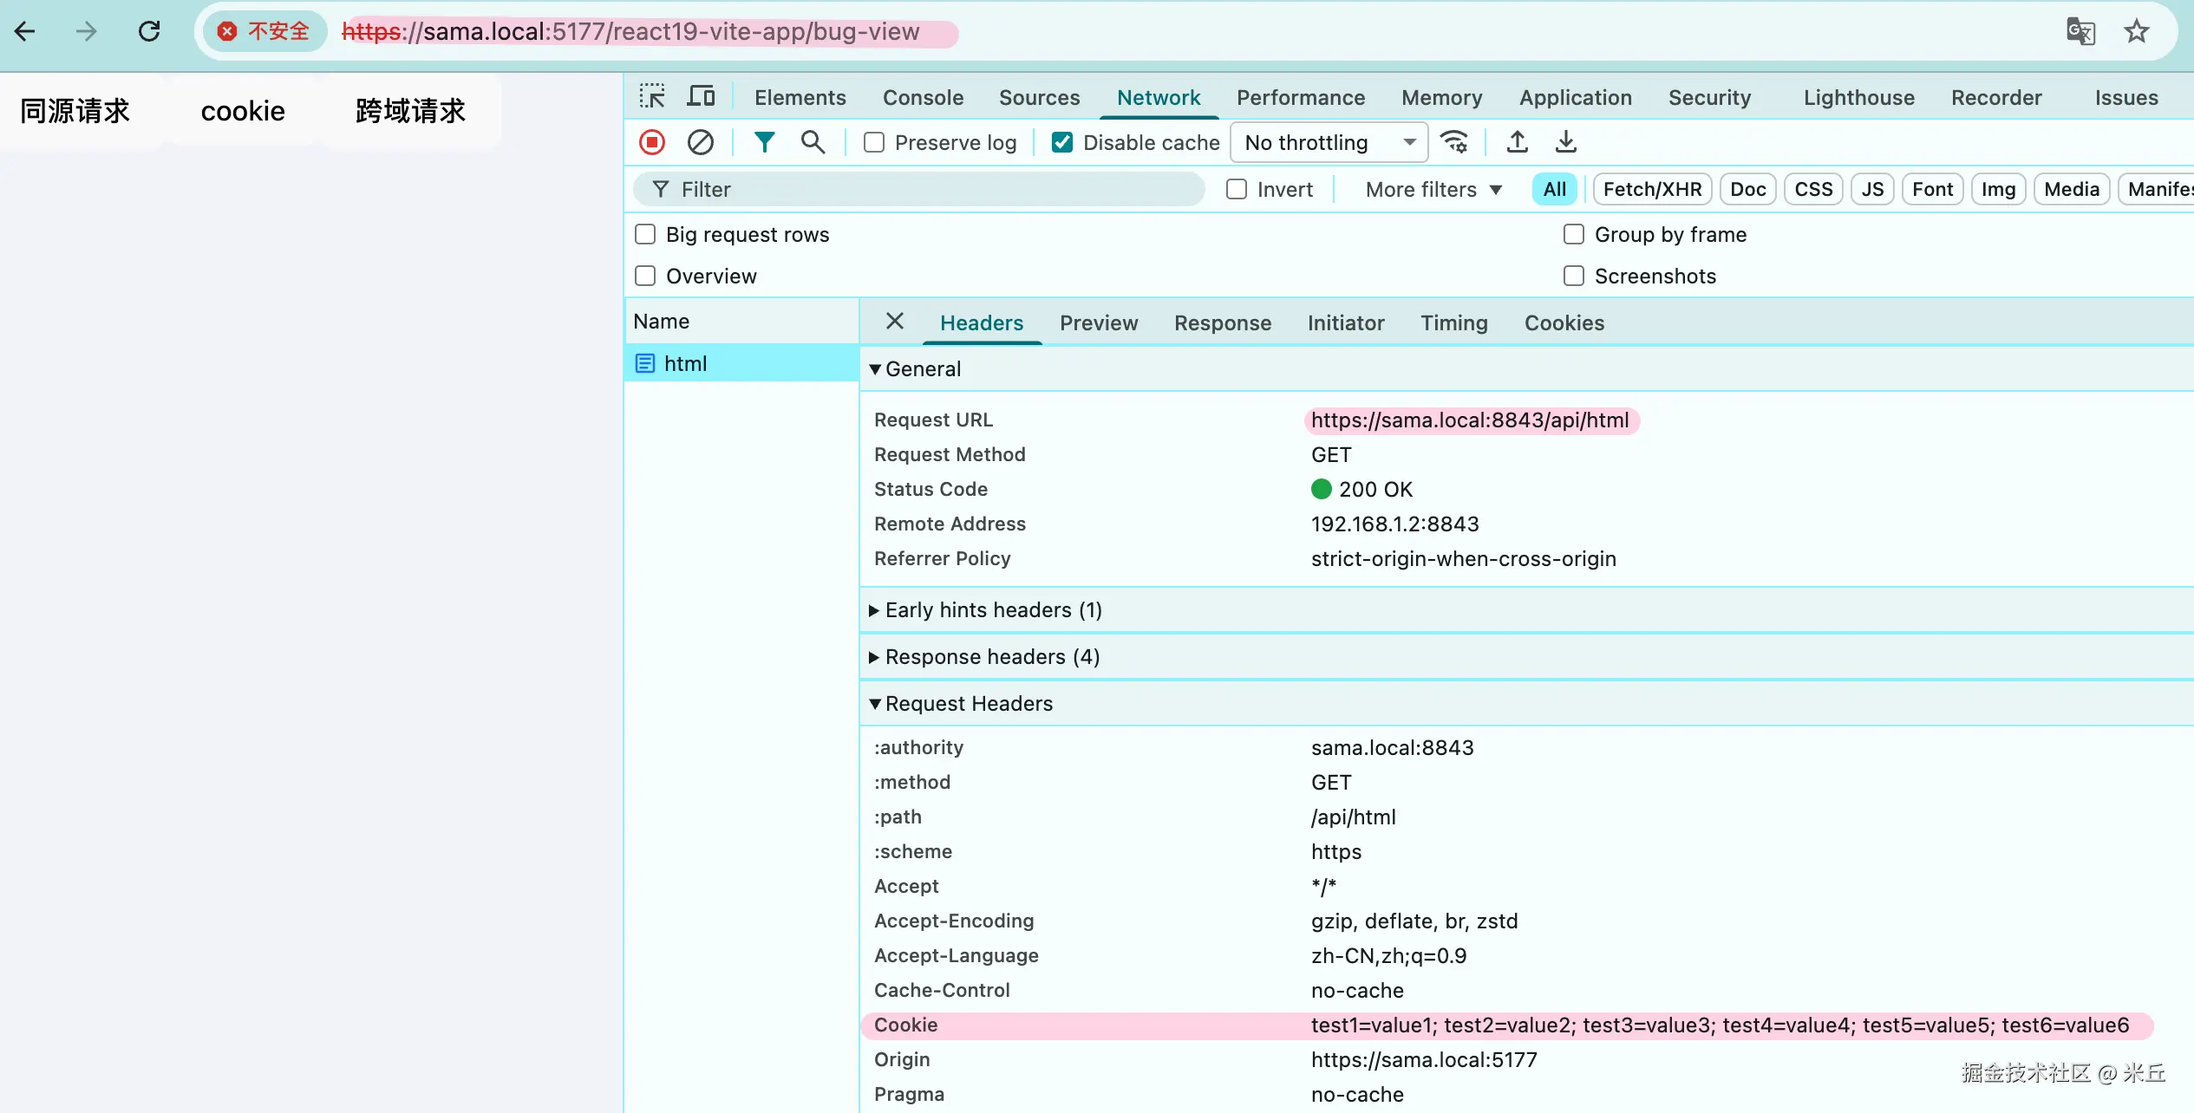The height and width of the screenshot is (1113, 2194).
Task: Open the Lighthouse panel tab
Action: [x=1858, y=97]
